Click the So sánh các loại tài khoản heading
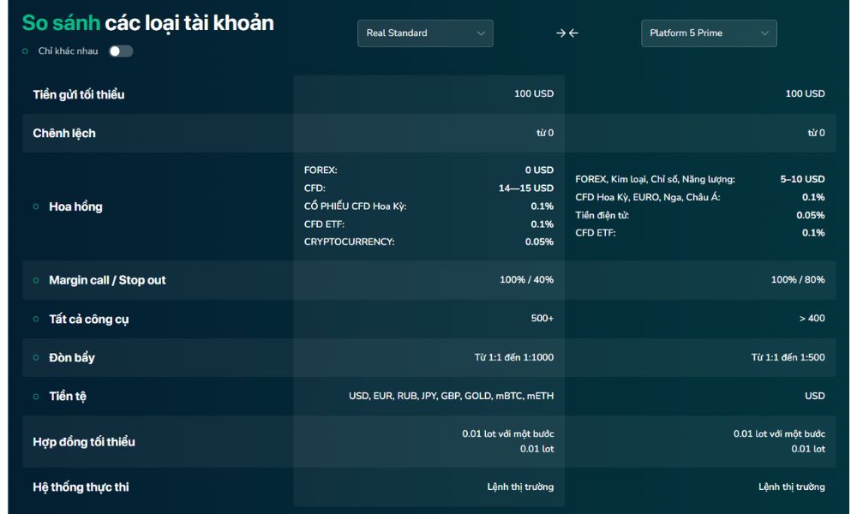 click(x=147, y=23)
